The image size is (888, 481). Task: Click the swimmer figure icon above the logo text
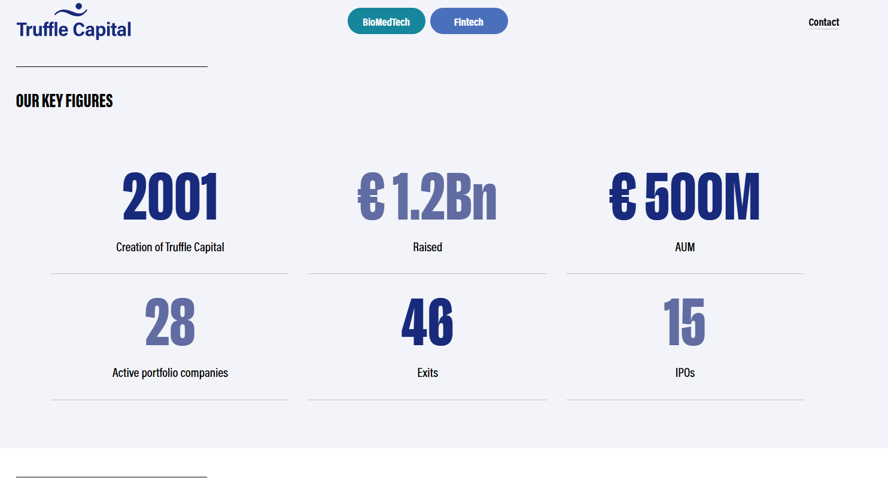72,10
